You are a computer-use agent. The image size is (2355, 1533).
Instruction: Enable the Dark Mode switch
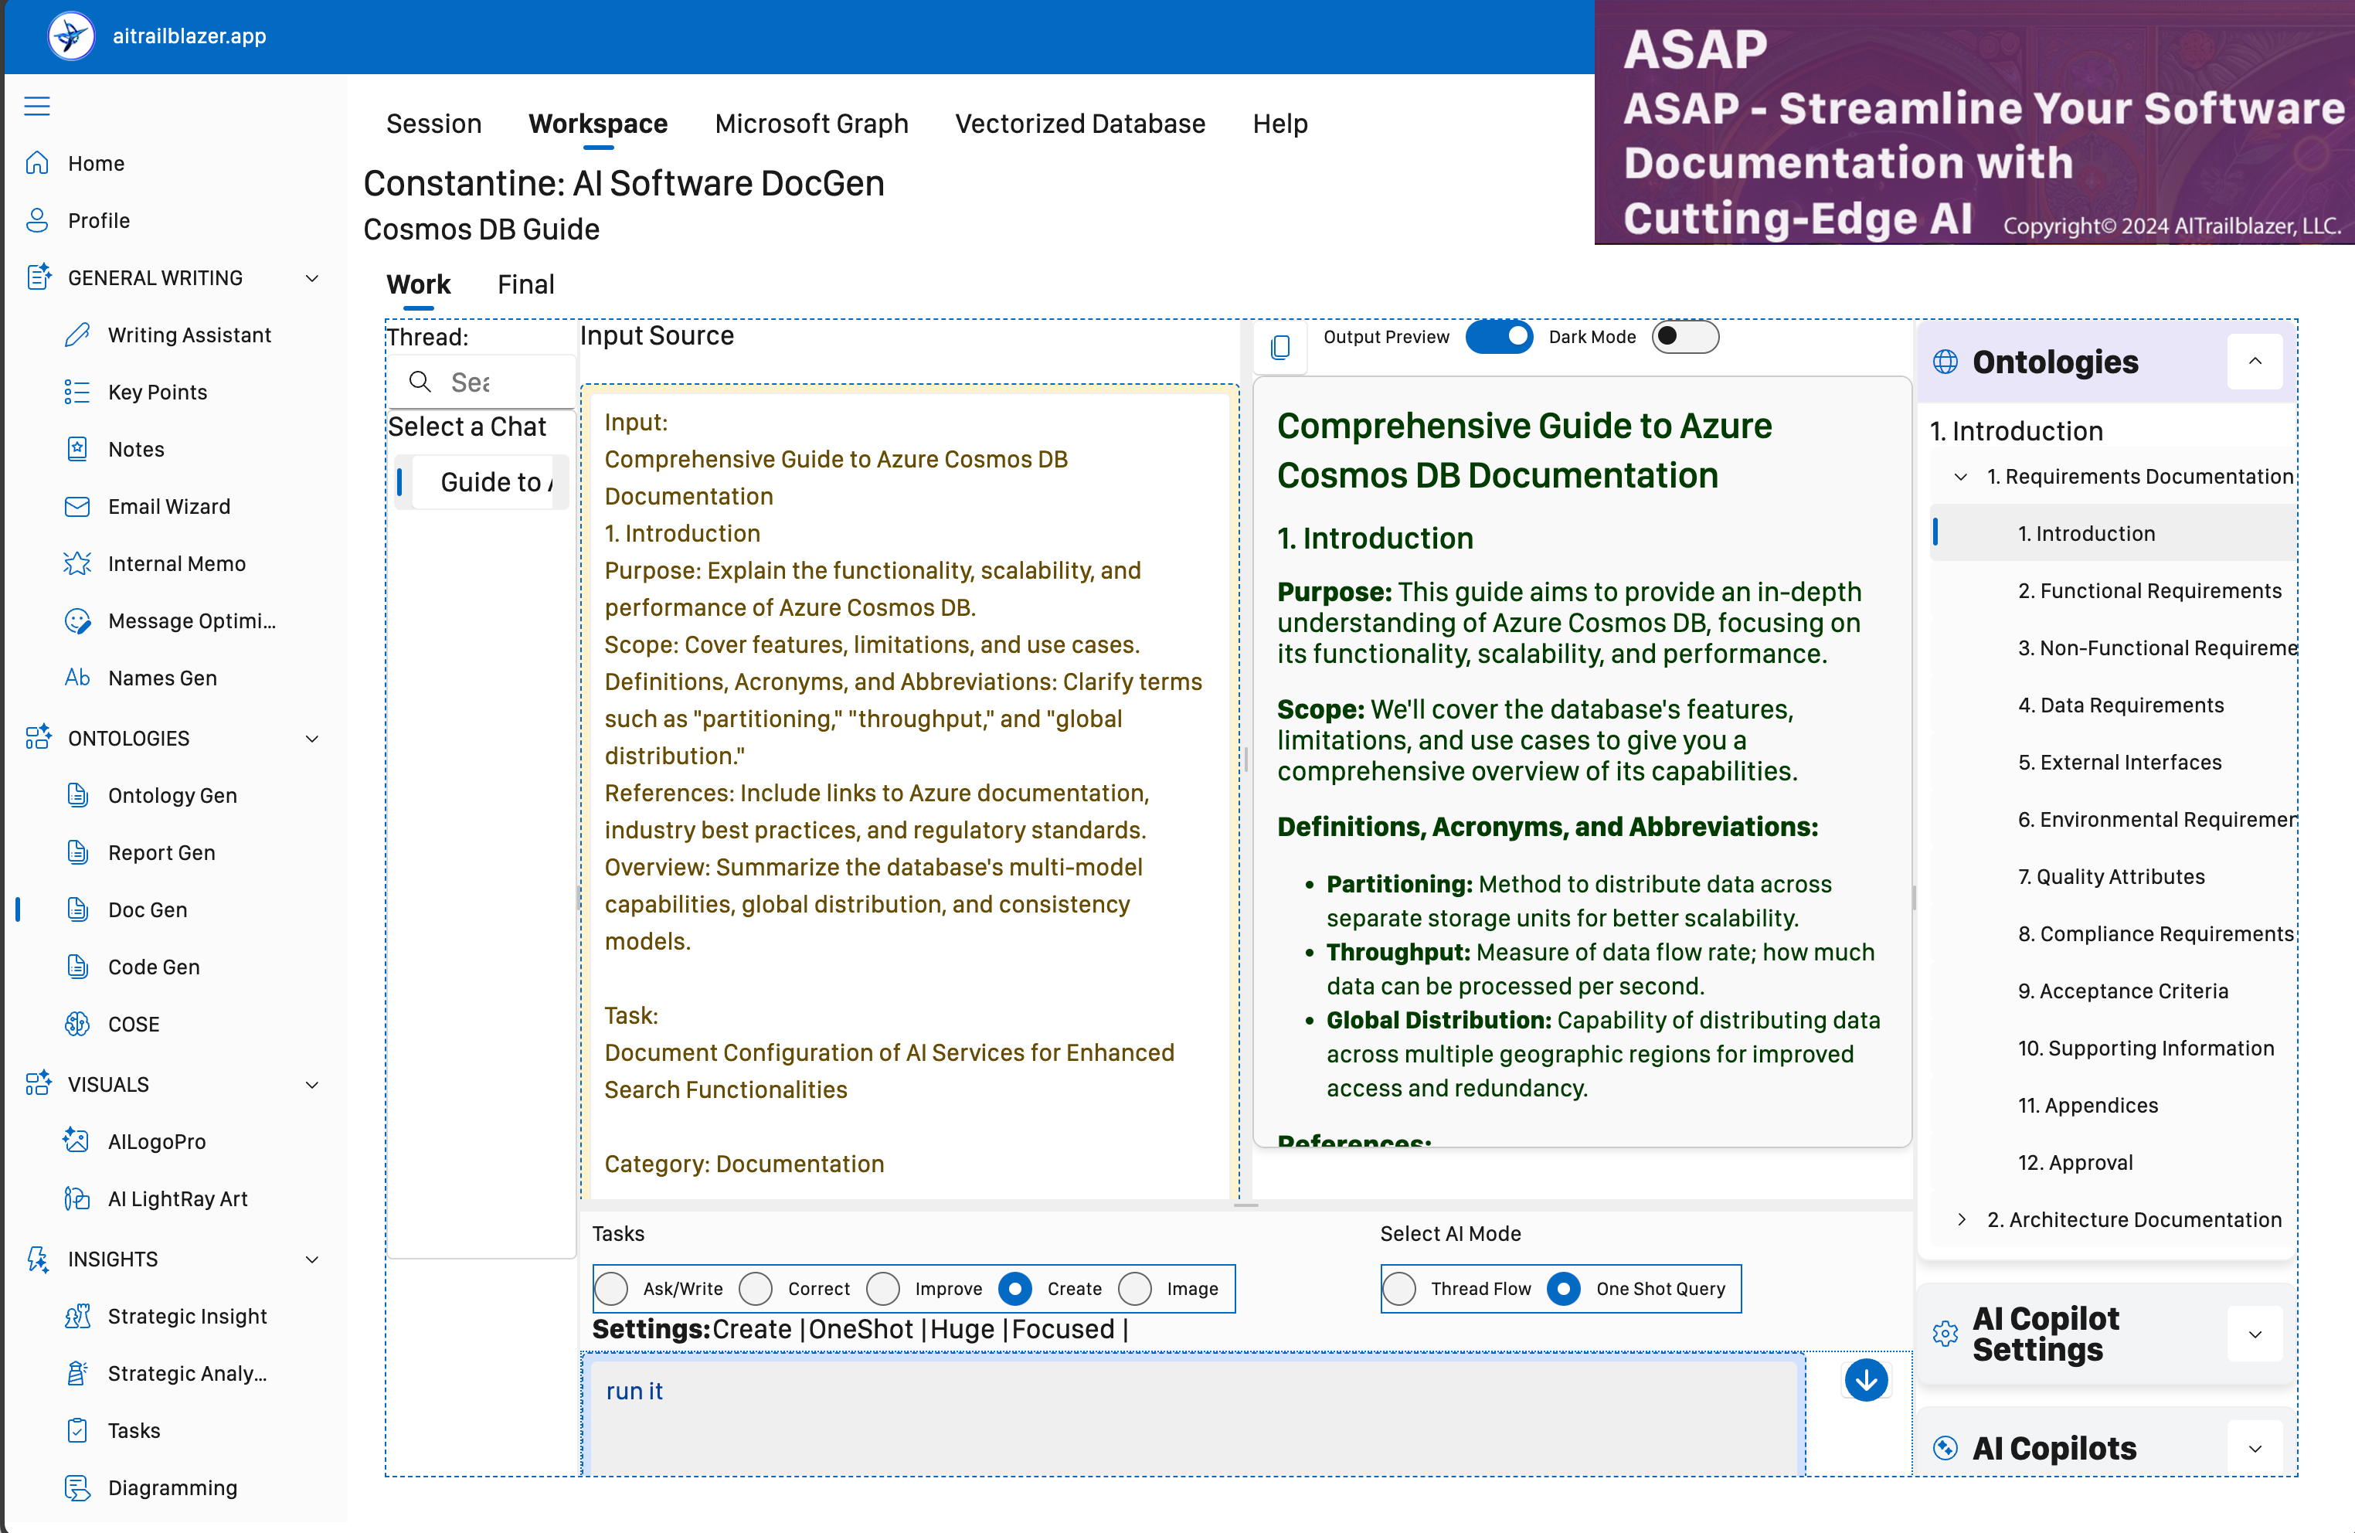point(1684,336)
